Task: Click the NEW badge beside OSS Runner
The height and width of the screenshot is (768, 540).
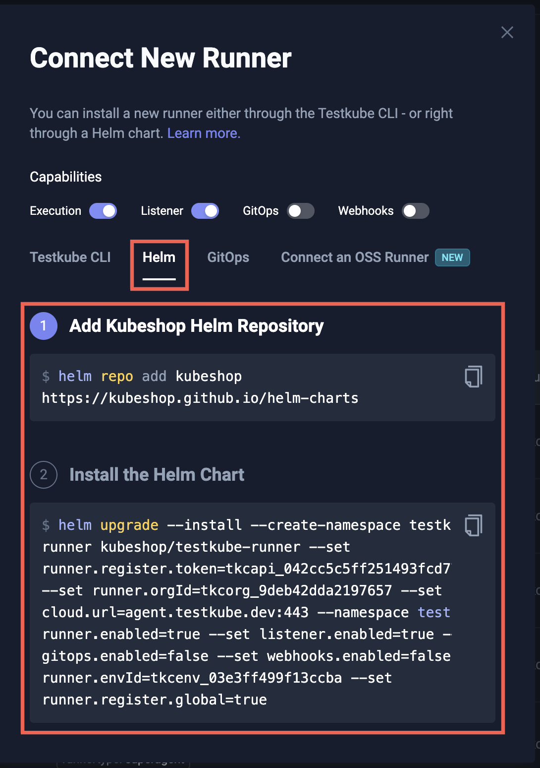Action: 452,257
